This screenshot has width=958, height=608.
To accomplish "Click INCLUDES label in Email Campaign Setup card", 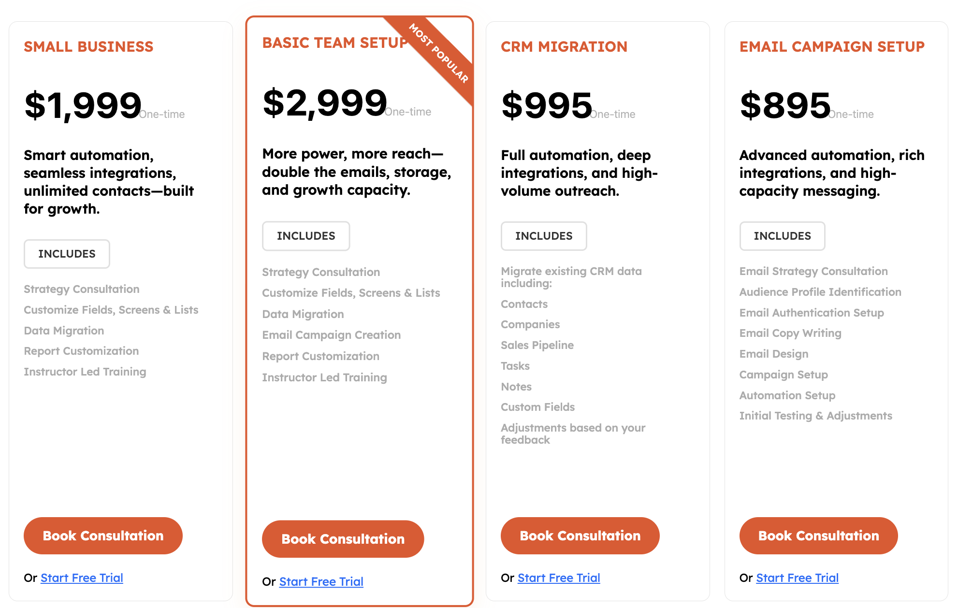I will tap(782, 236).
